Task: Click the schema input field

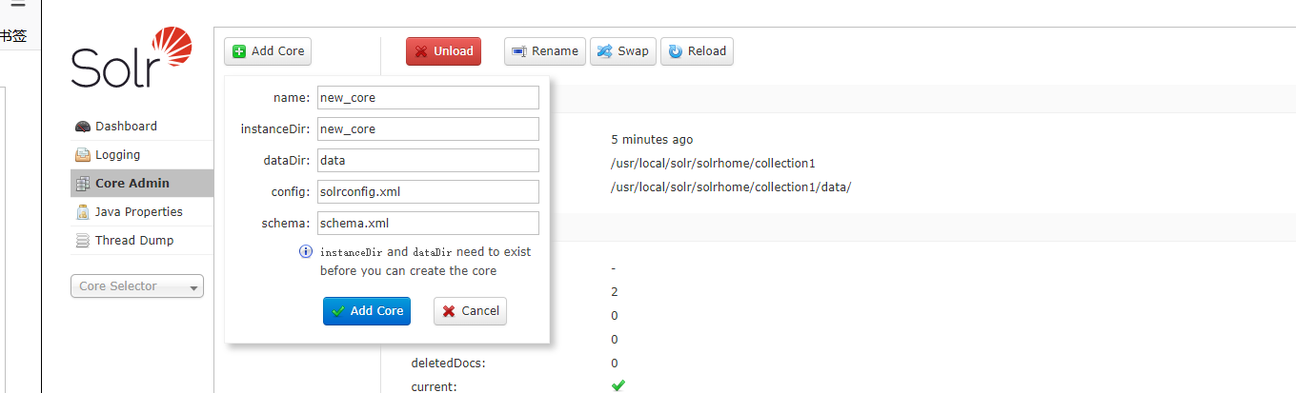Action: coord(428,224)
